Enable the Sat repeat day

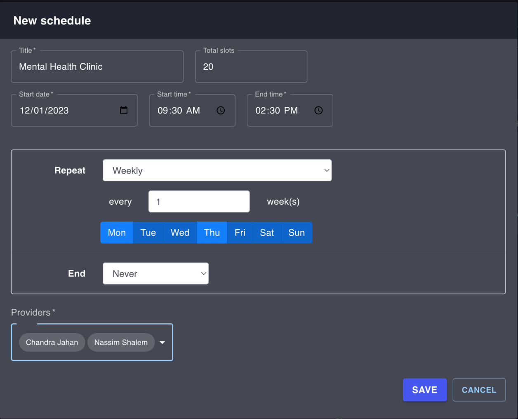266,232
